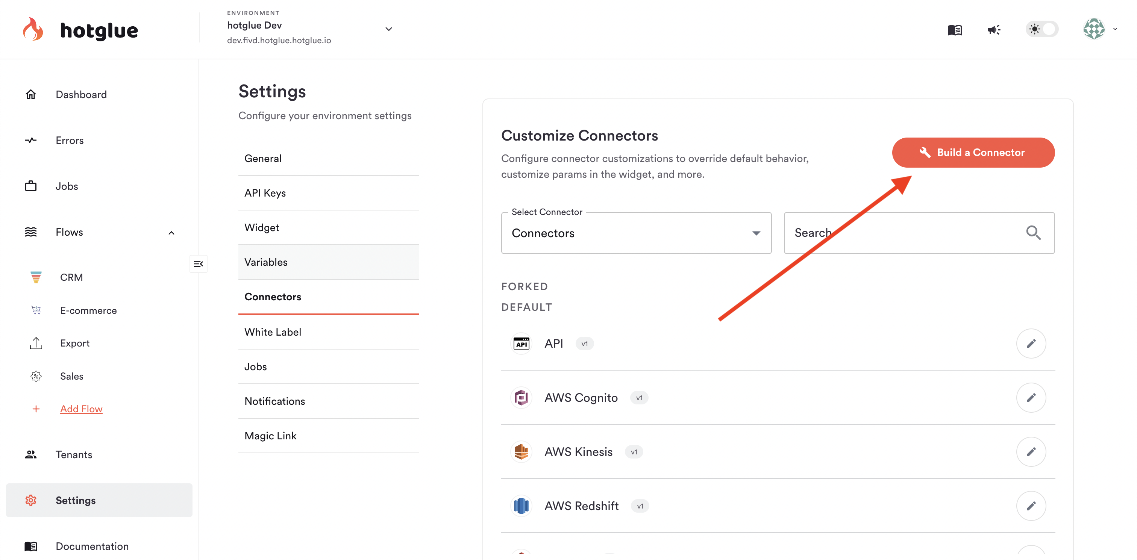The height and width of the screenshot is (560, 1137).
Task: Click the AWS Redshift connector logo
Action: point(521,506)
